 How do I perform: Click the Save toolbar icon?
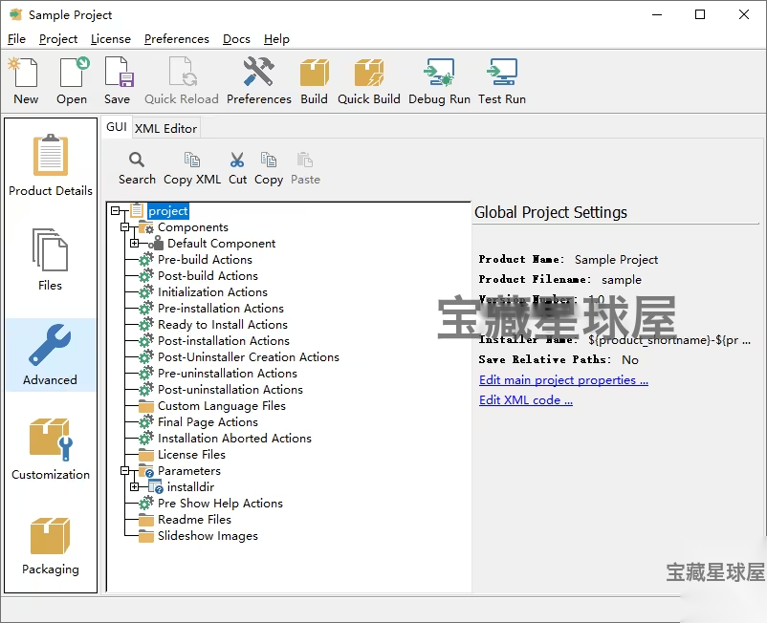119,73
